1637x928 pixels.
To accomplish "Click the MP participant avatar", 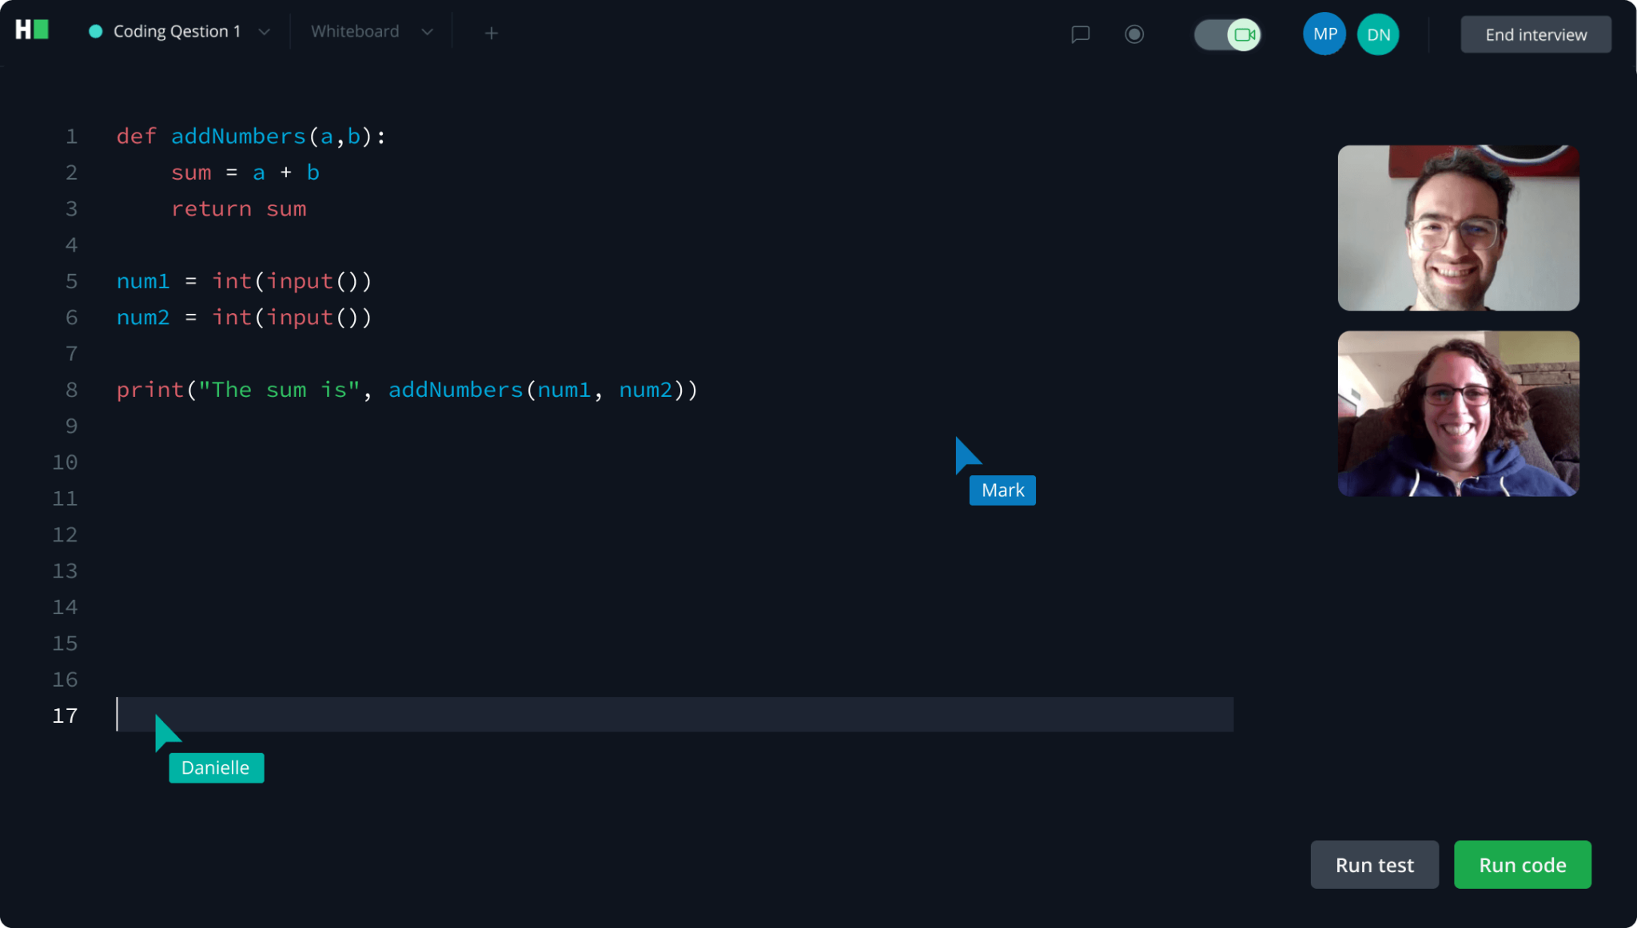I will coord(1324,34).
